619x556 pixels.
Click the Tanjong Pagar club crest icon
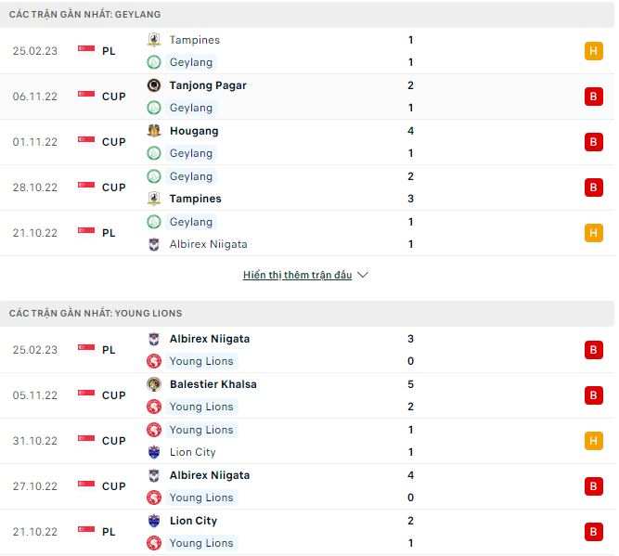154,85
